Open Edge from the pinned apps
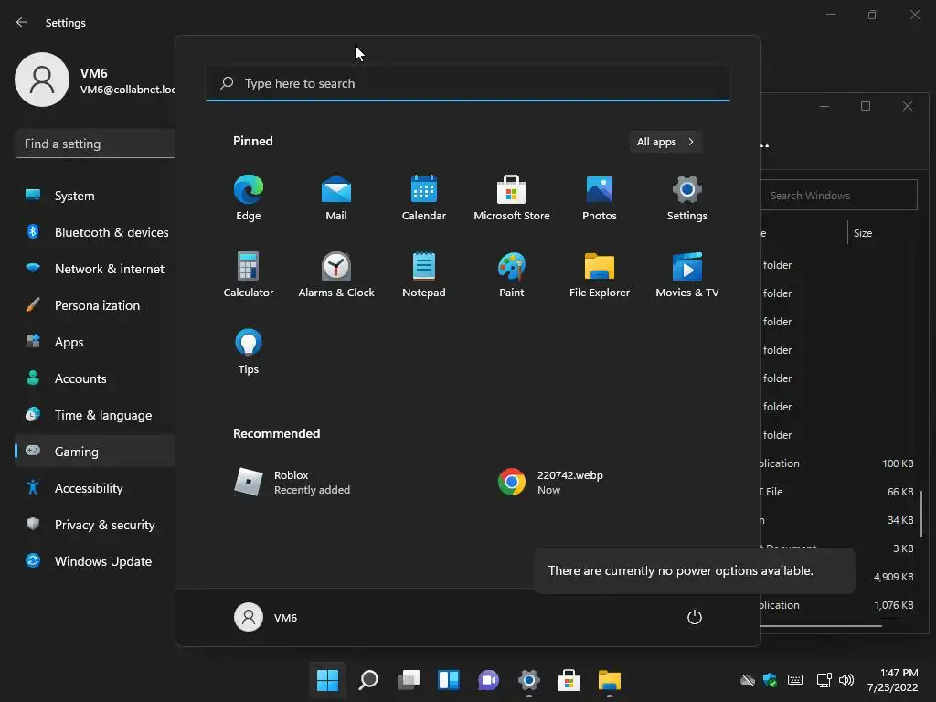The height and width of the screenshot is (702, 936). [249, 197]
